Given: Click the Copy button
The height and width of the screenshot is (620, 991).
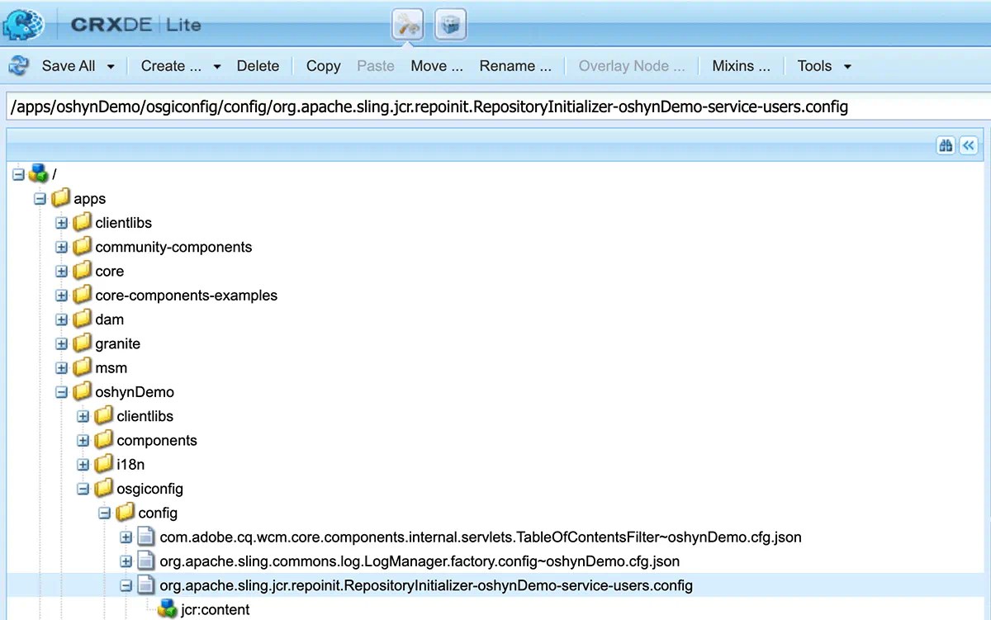Looking at the screenshot, I should click(x=322, y=65).
